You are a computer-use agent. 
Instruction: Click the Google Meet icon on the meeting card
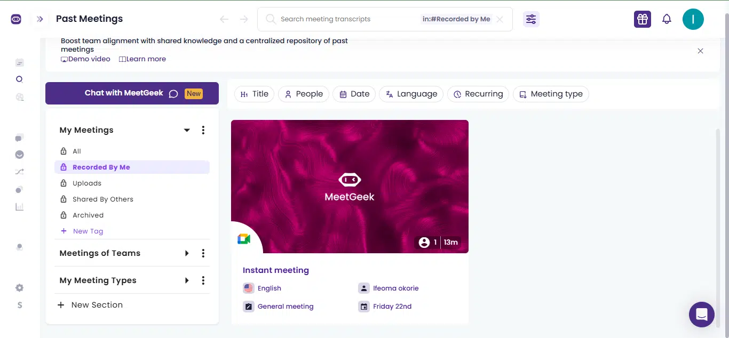[x=244, y=239]
